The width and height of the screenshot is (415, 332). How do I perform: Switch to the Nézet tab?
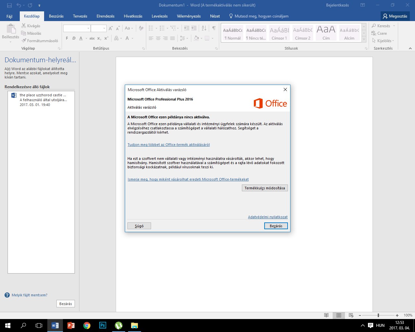tap(215, 16)
